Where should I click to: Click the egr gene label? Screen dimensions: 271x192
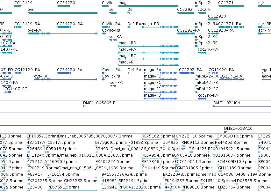coord(261,3)
